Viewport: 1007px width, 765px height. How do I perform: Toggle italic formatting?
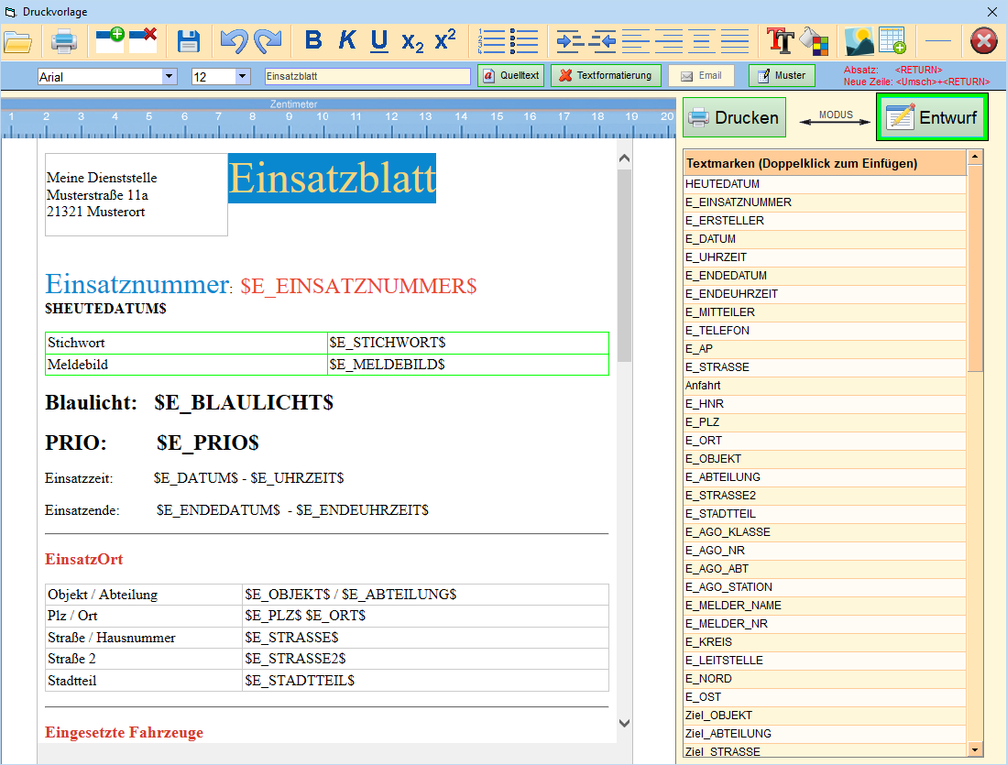346,41
